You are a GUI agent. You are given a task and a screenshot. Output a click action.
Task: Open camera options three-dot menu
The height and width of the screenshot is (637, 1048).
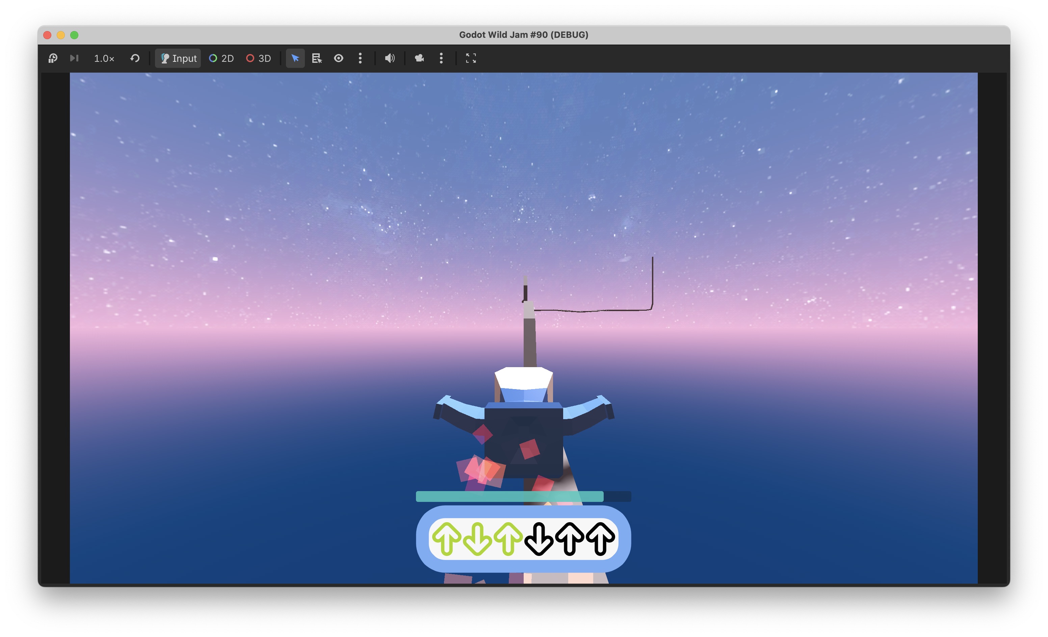coord(441,58)
